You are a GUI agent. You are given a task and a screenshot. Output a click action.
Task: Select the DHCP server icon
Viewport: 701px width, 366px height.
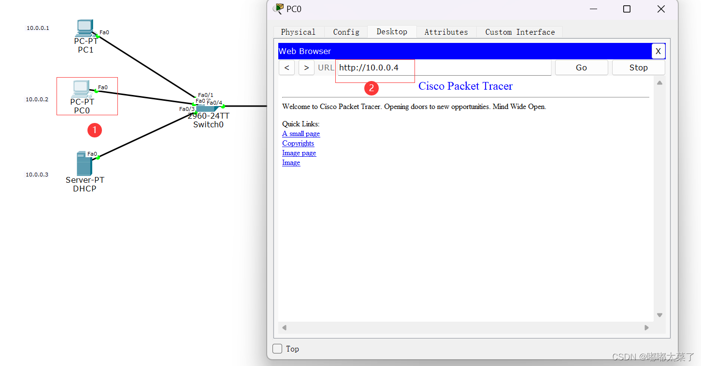84,163
